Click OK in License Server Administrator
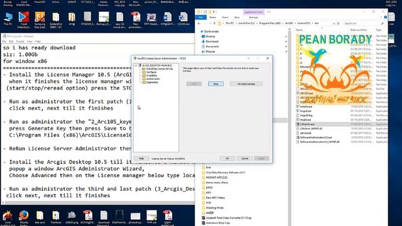 [227, 158]
